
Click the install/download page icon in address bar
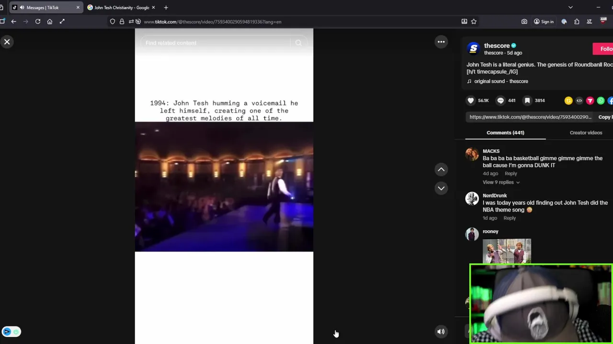coord(464,21)
